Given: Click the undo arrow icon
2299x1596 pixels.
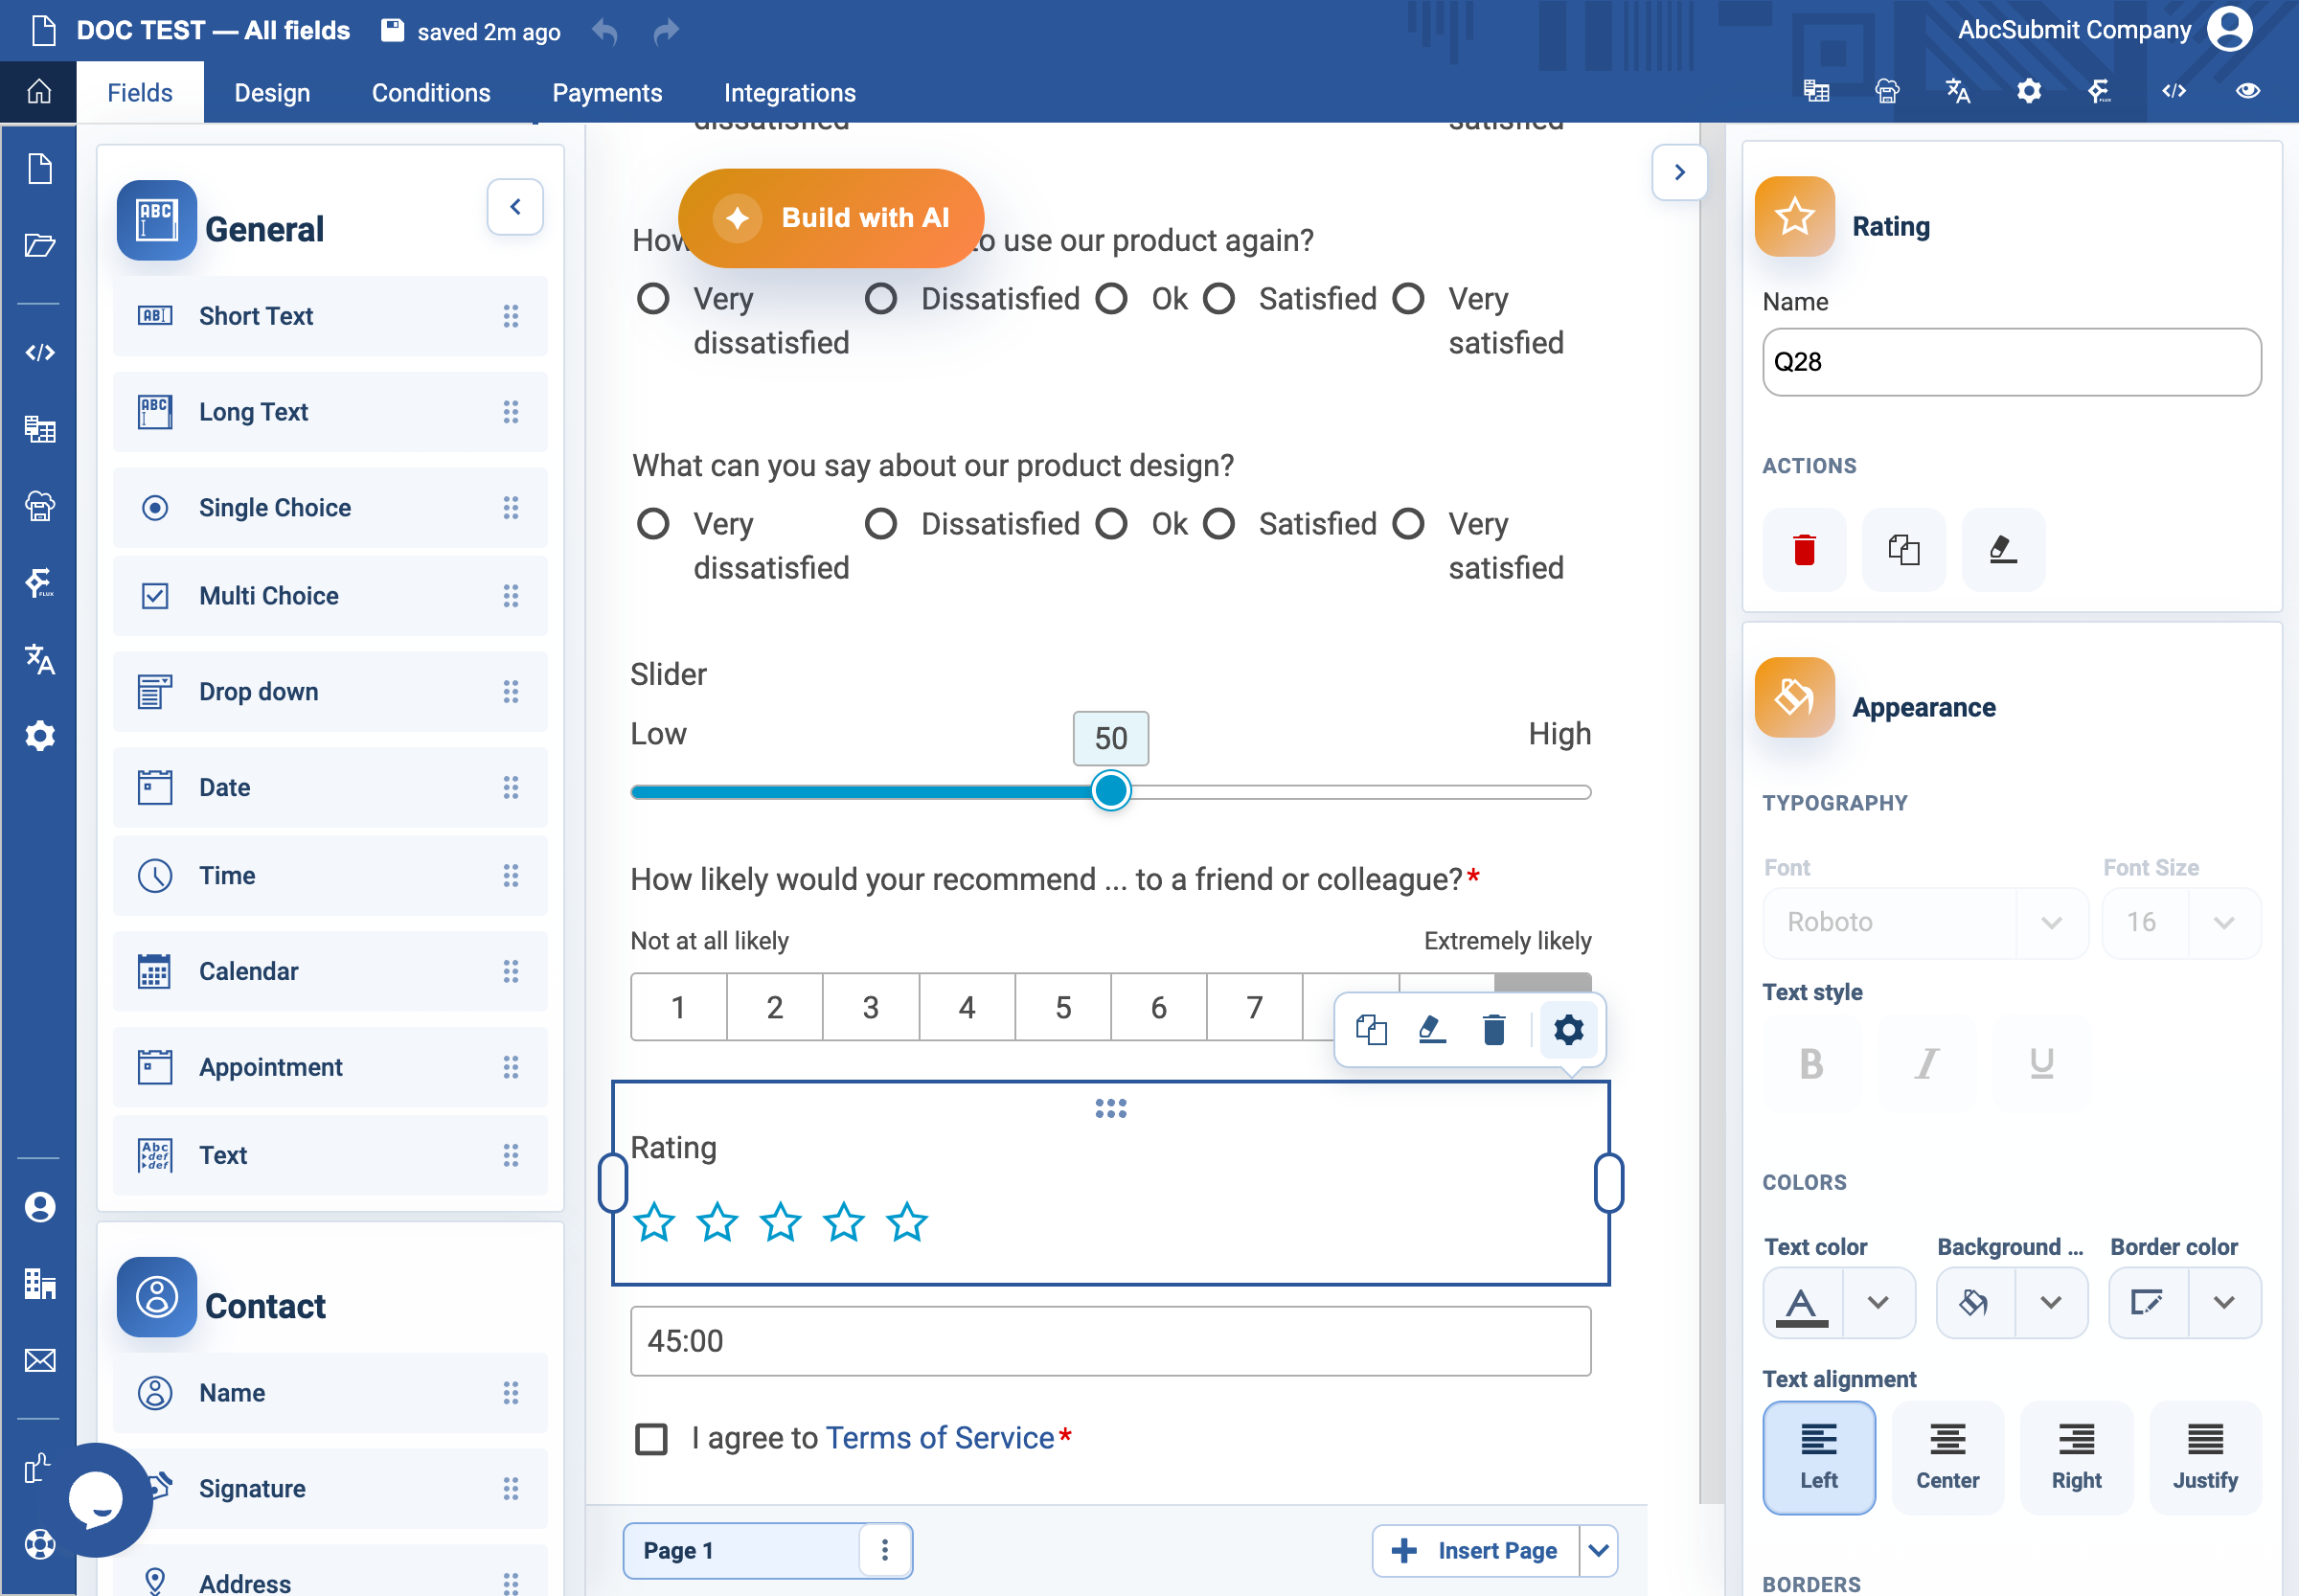Looking at the screenshot, I should tap(605, 31).
